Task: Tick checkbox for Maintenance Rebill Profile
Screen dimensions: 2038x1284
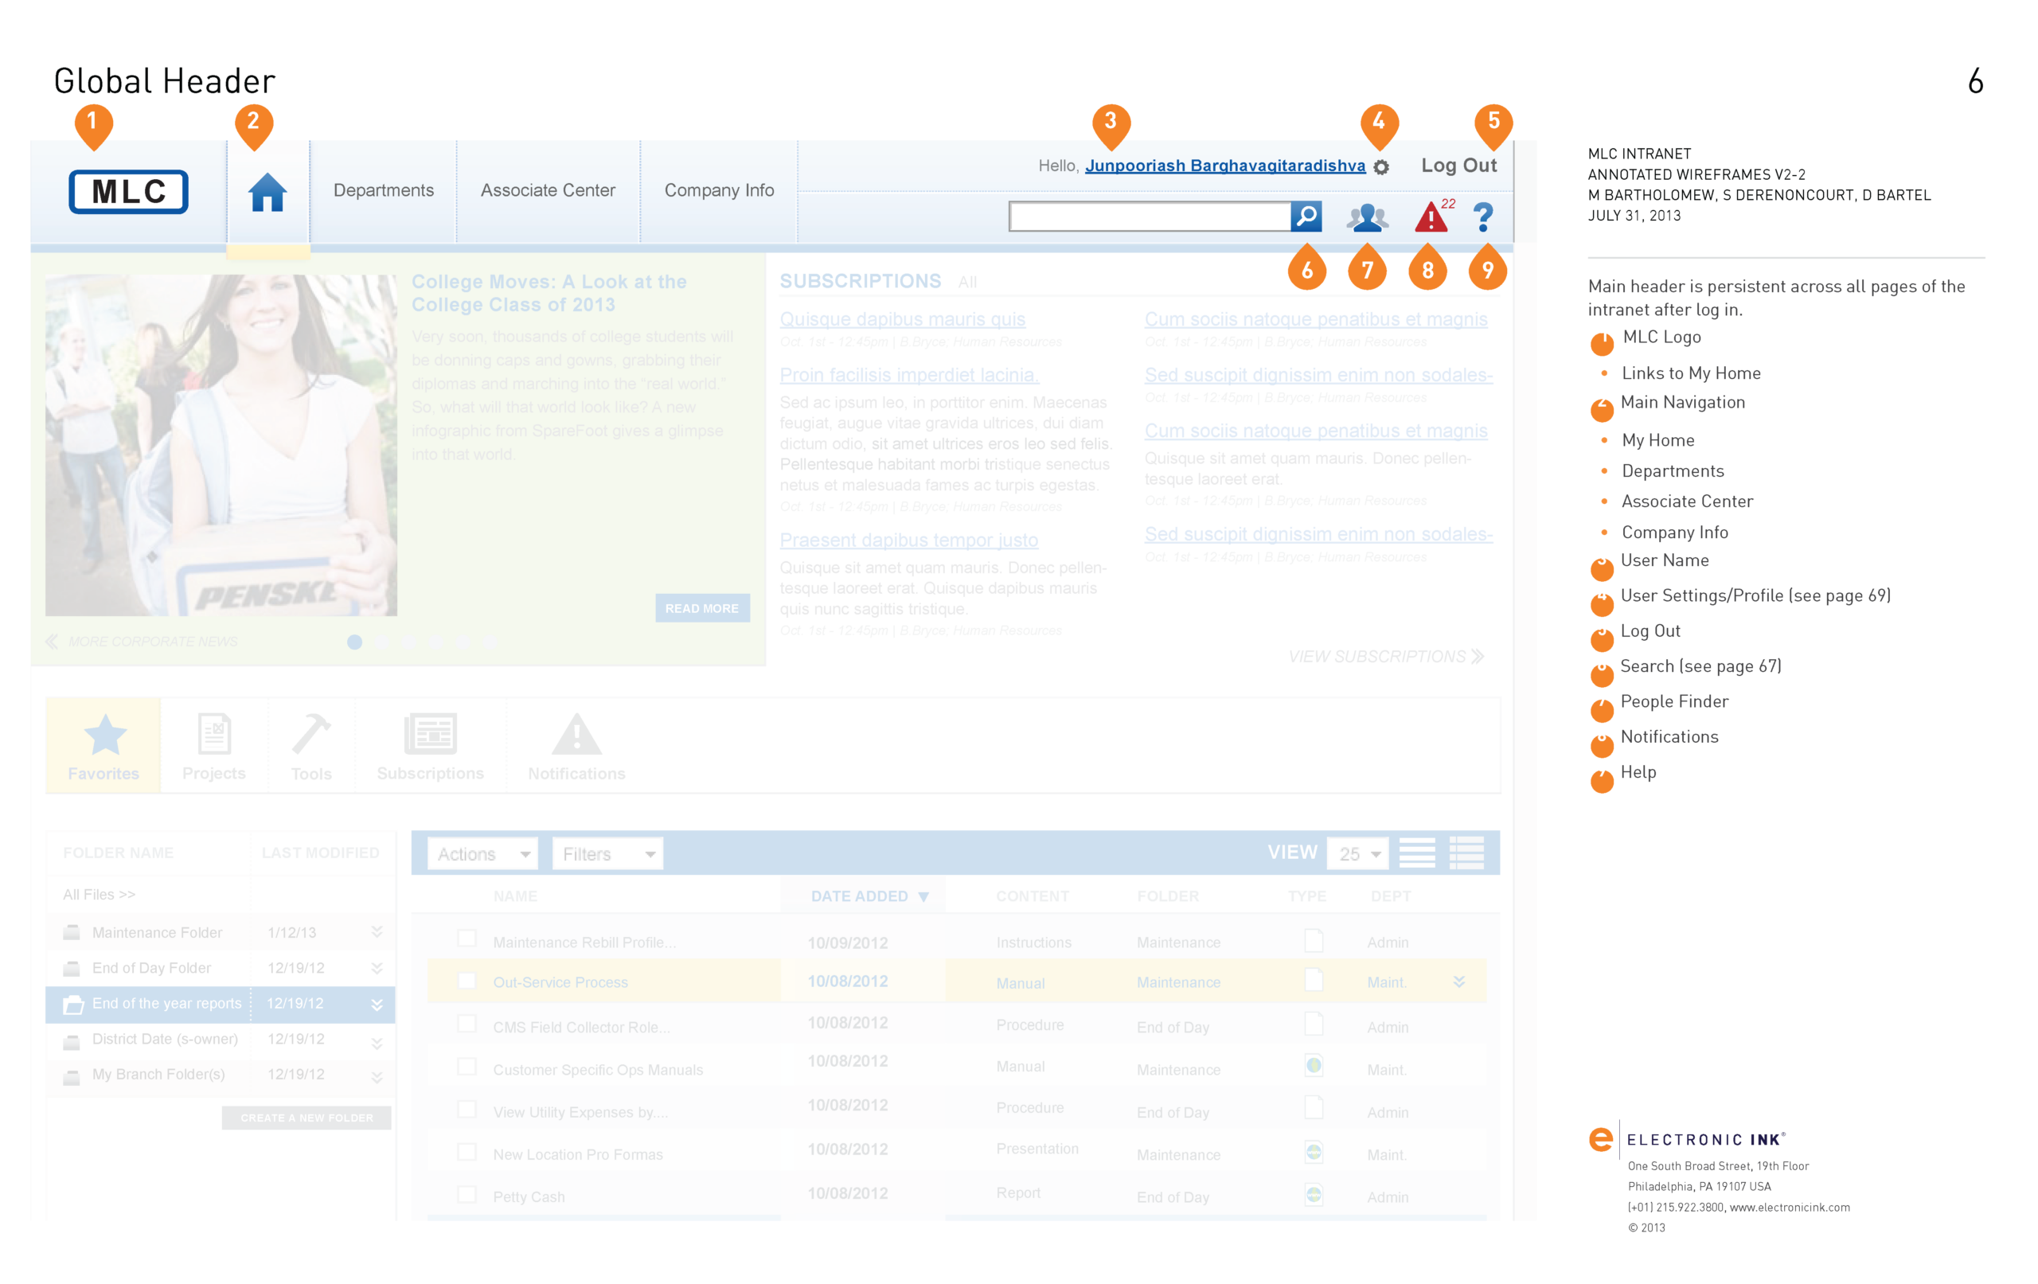Action: tap(467, 939)
